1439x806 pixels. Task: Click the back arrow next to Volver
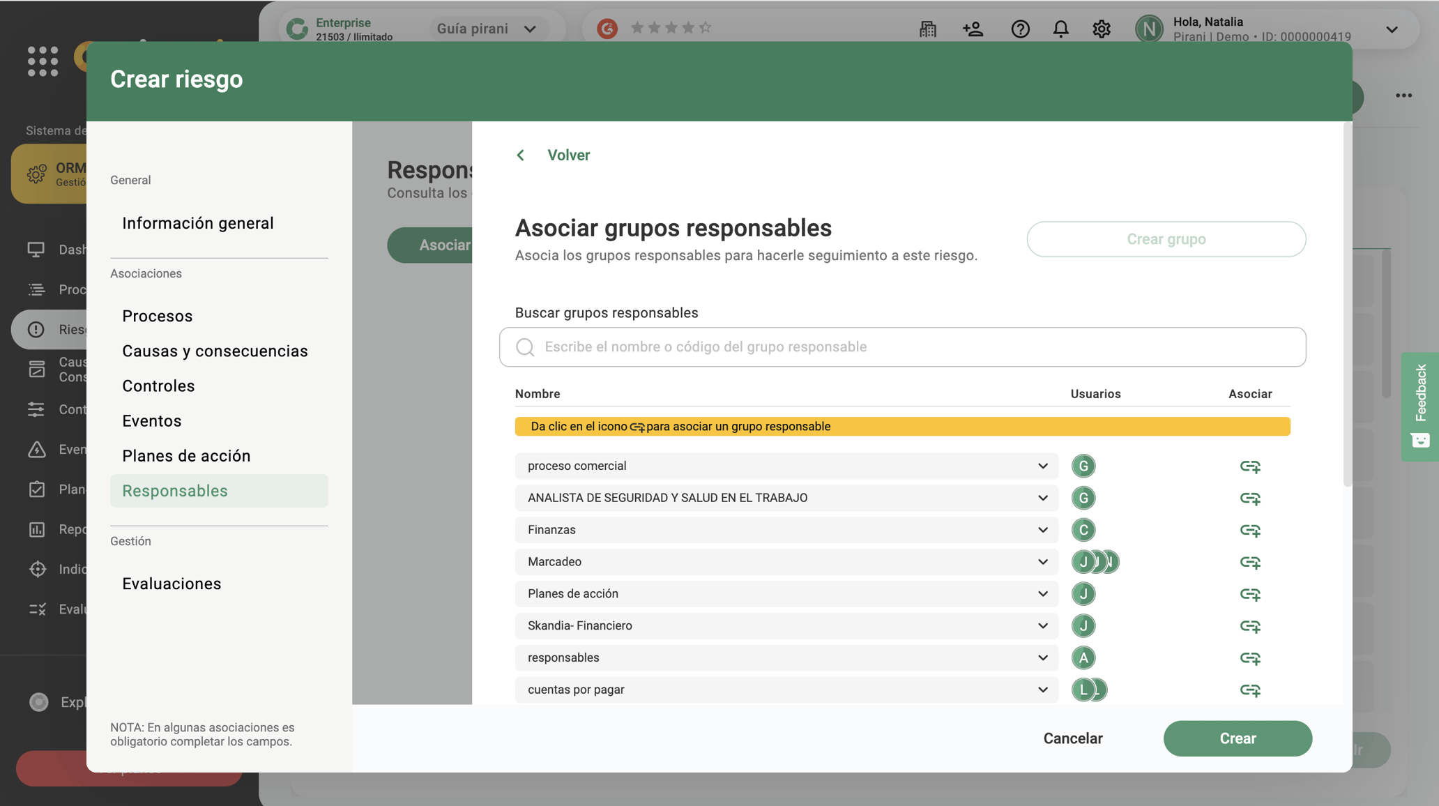(x=520, y=155)
